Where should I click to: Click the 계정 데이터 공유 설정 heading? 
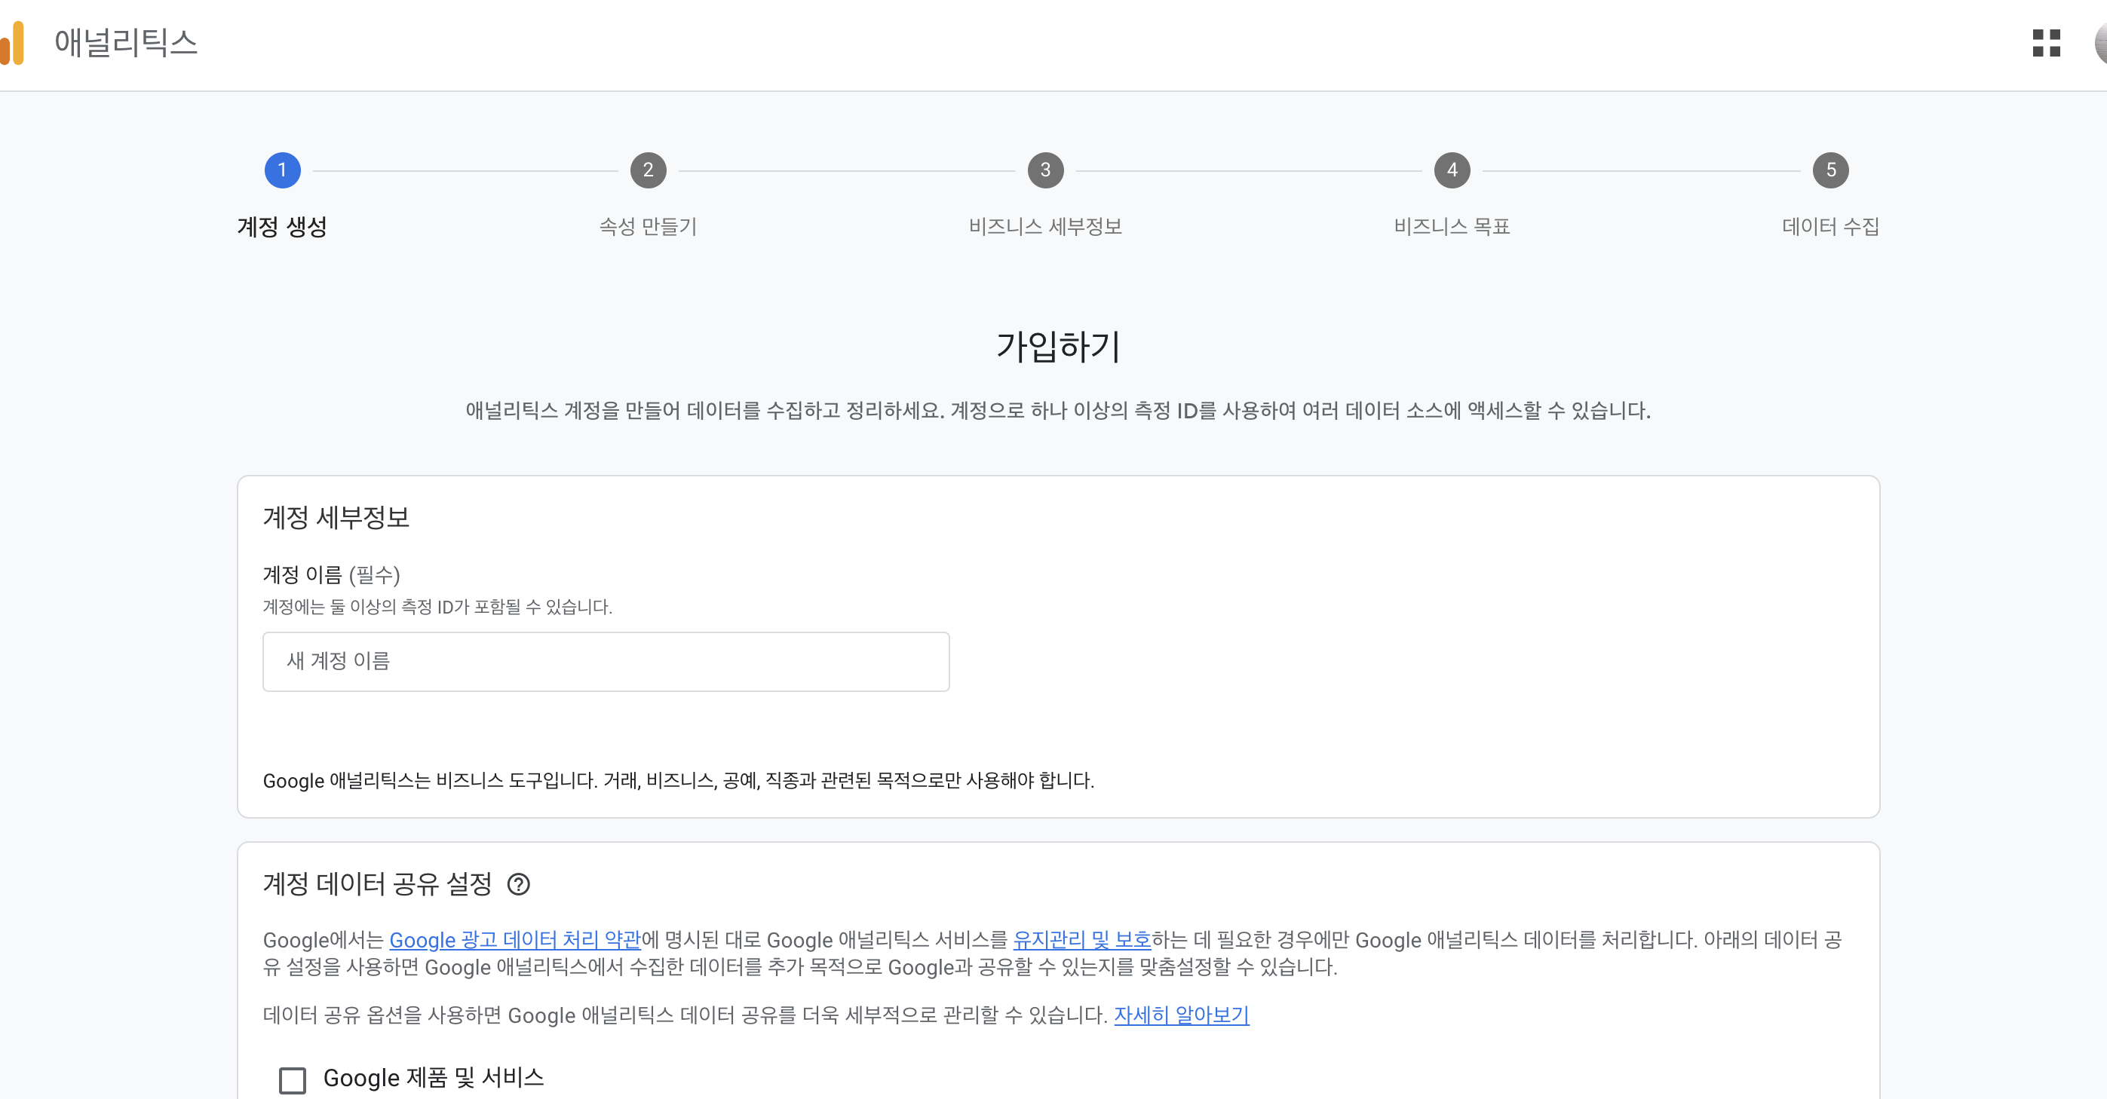click(x=377, y=884)
